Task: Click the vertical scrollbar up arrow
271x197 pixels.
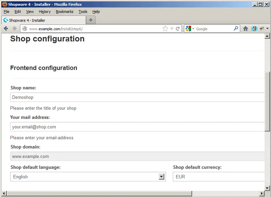Action: [267, 36]
